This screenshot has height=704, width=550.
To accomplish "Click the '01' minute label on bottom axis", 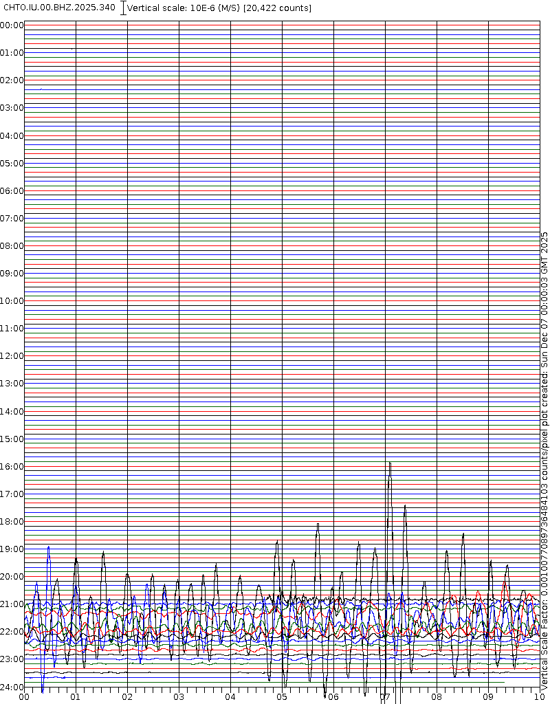I will [x=76, y=697].
